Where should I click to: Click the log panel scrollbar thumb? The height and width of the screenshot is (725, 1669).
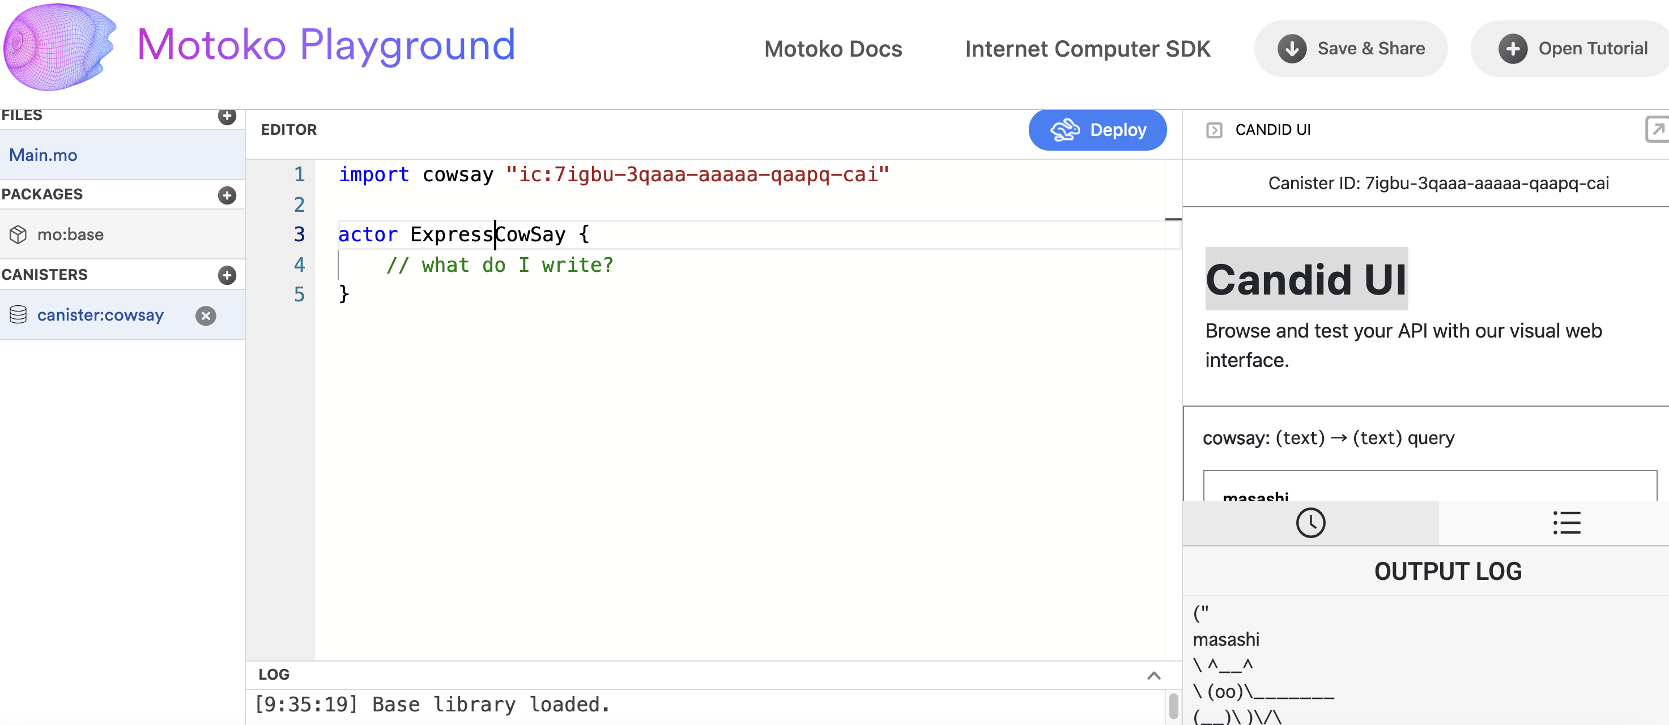click(1173, 706)
